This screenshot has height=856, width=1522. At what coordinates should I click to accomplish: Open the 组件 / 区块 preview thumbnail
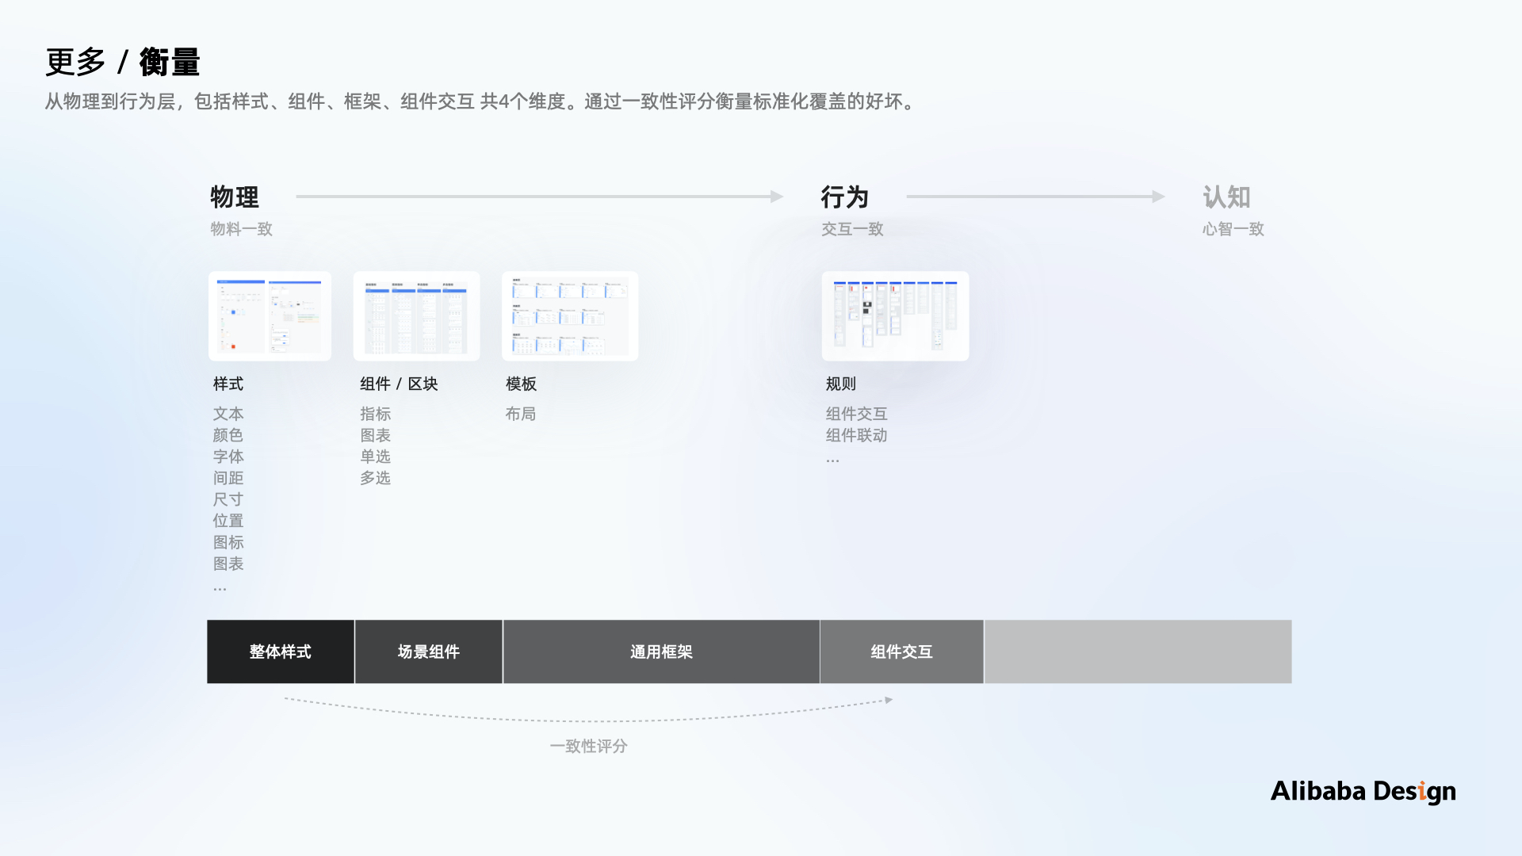[416, 316]
